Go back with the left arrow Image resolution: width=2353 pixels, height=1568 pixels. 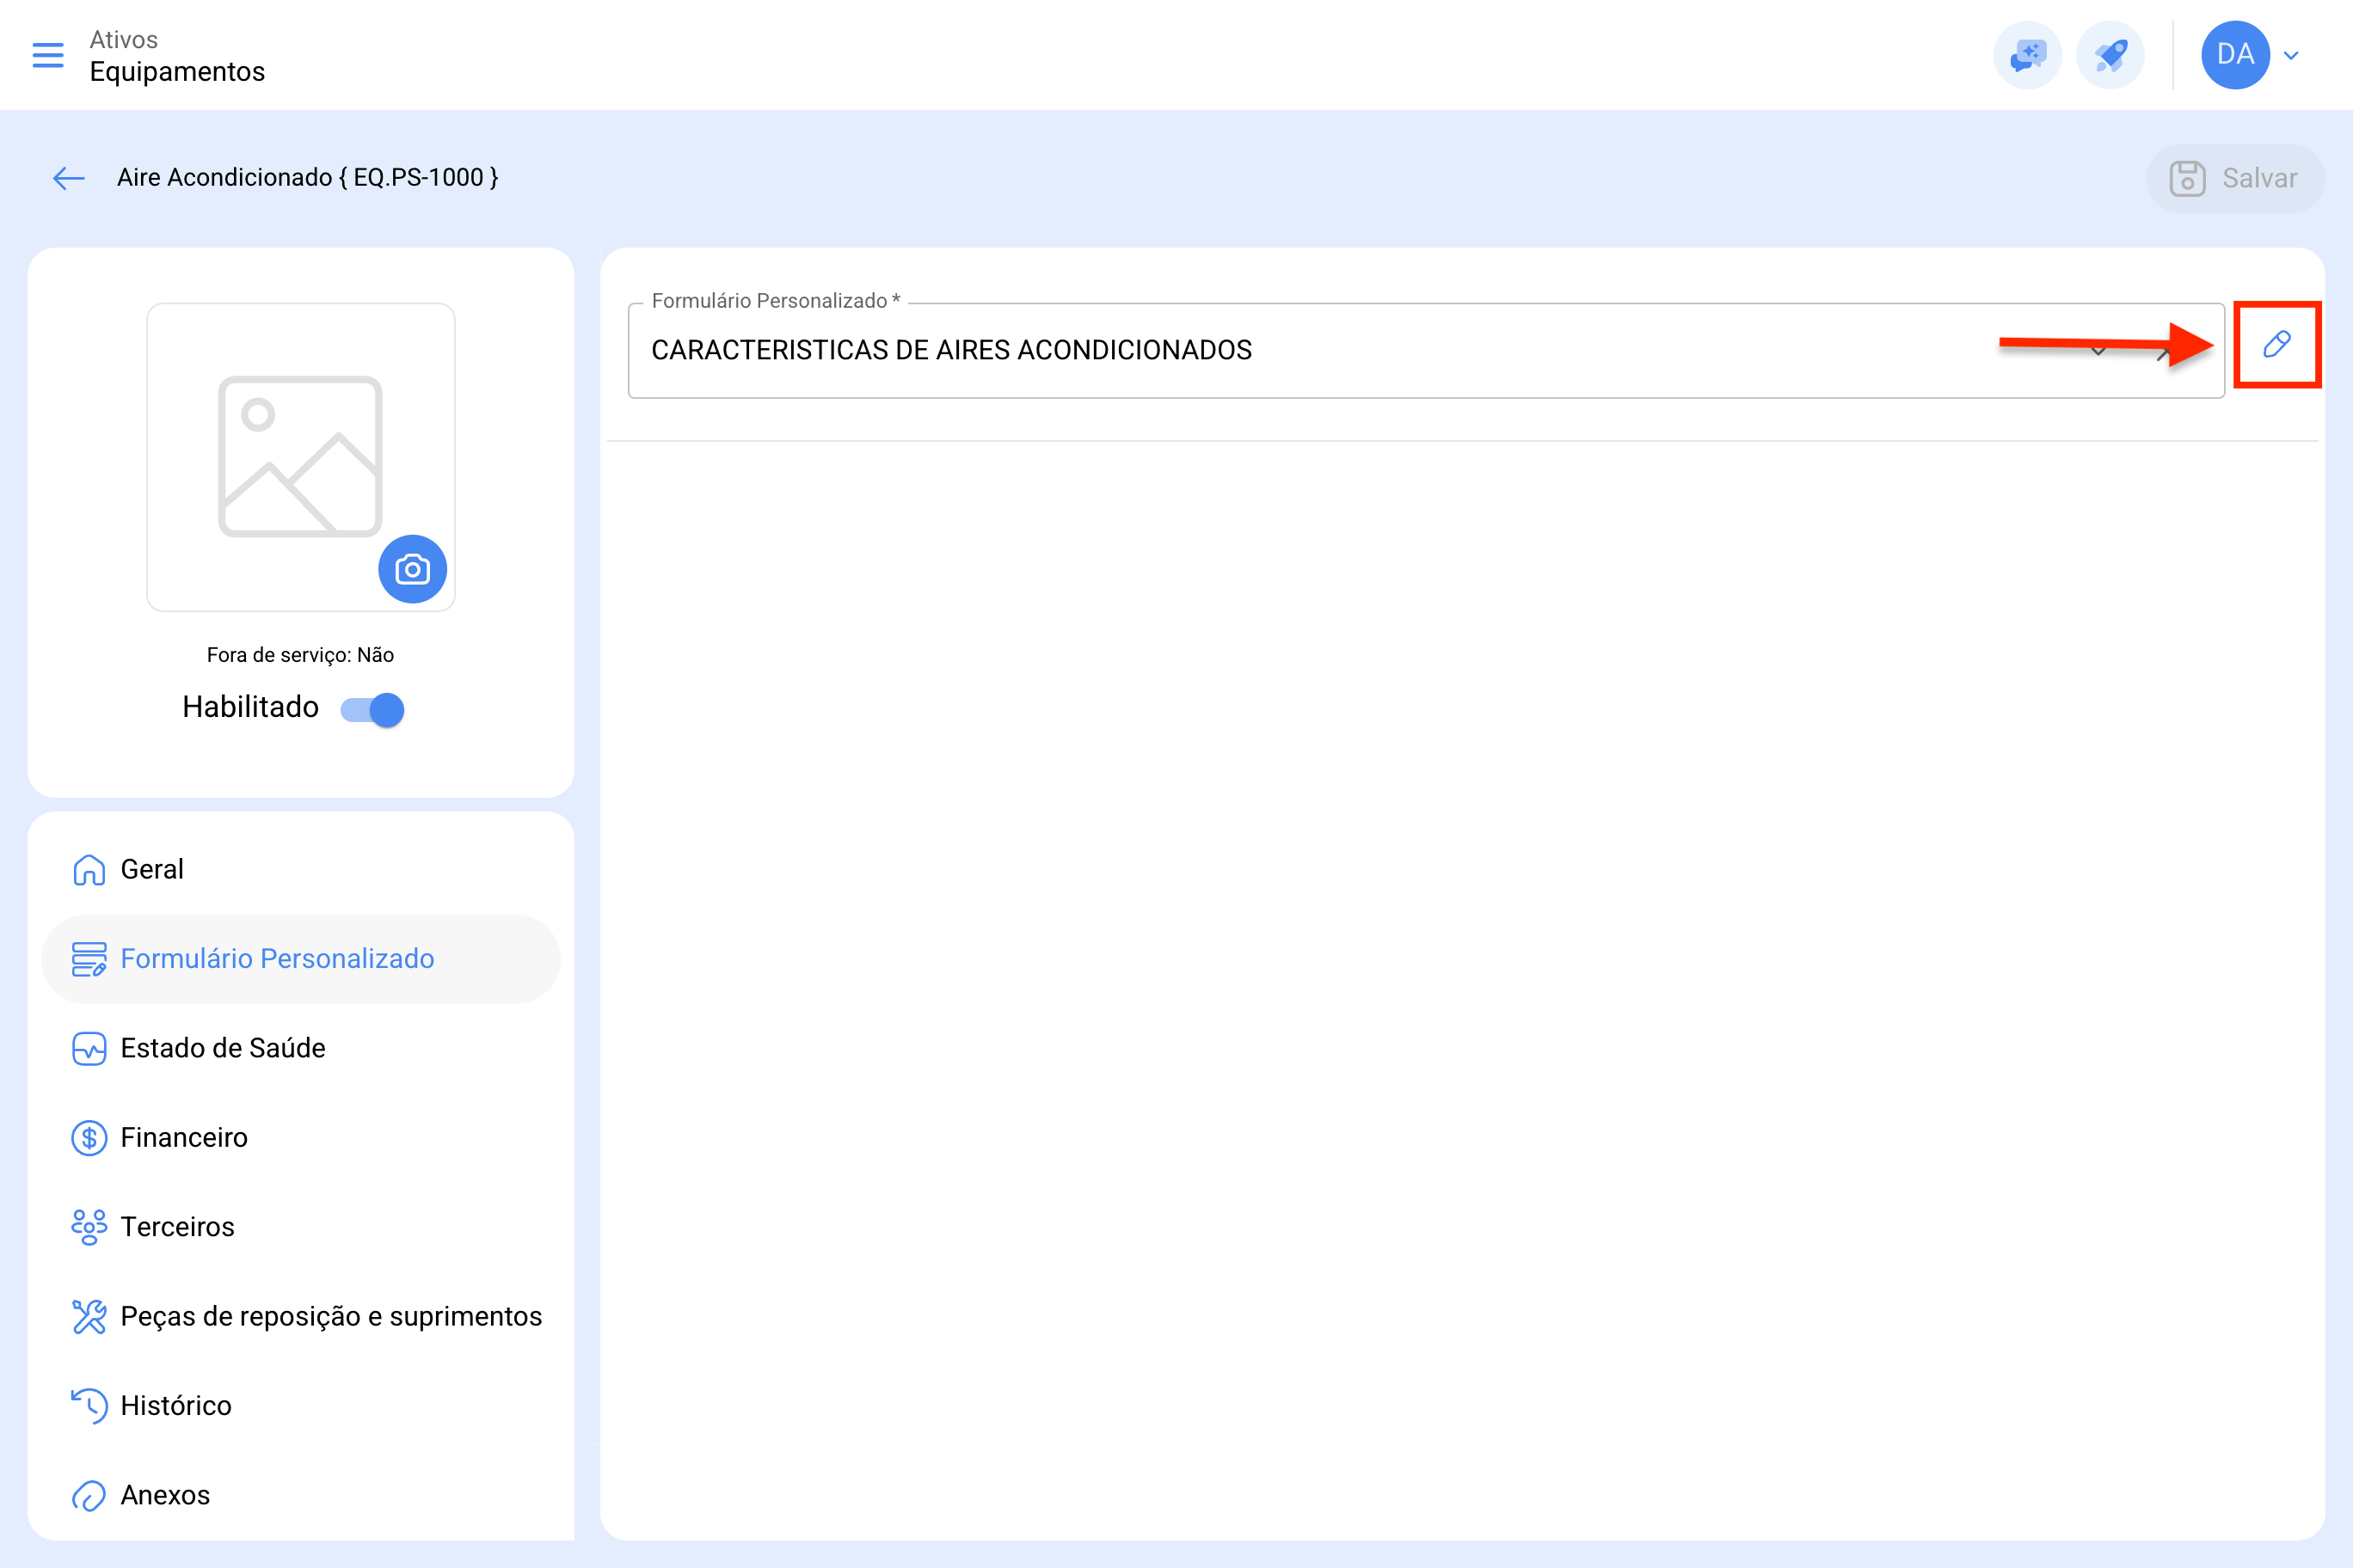(x=69, y=178)
